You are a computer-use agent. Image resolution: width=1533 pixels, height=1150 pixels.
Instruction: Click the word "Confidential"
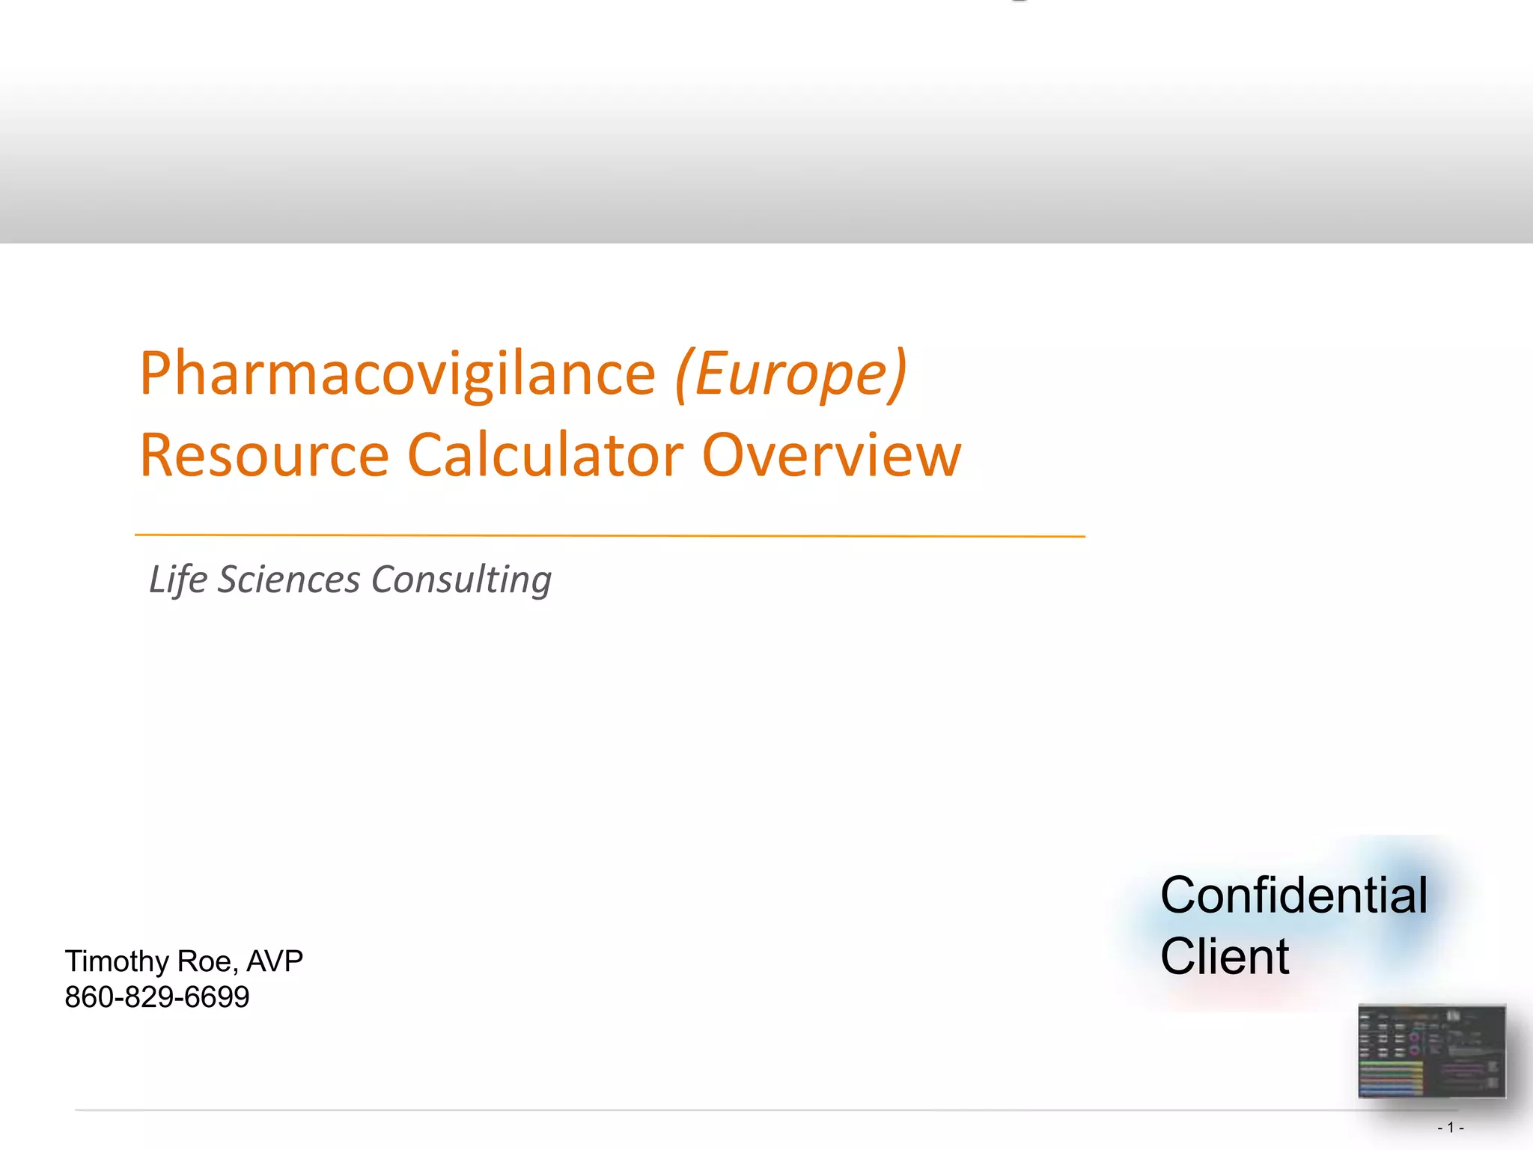coord(1293,895)
